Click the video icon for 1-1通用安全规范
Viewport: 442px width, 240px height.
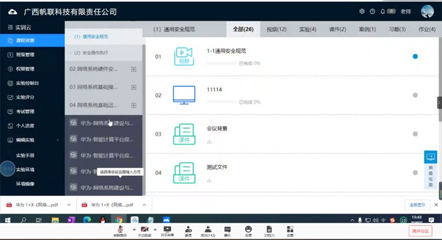pos(184,56)
